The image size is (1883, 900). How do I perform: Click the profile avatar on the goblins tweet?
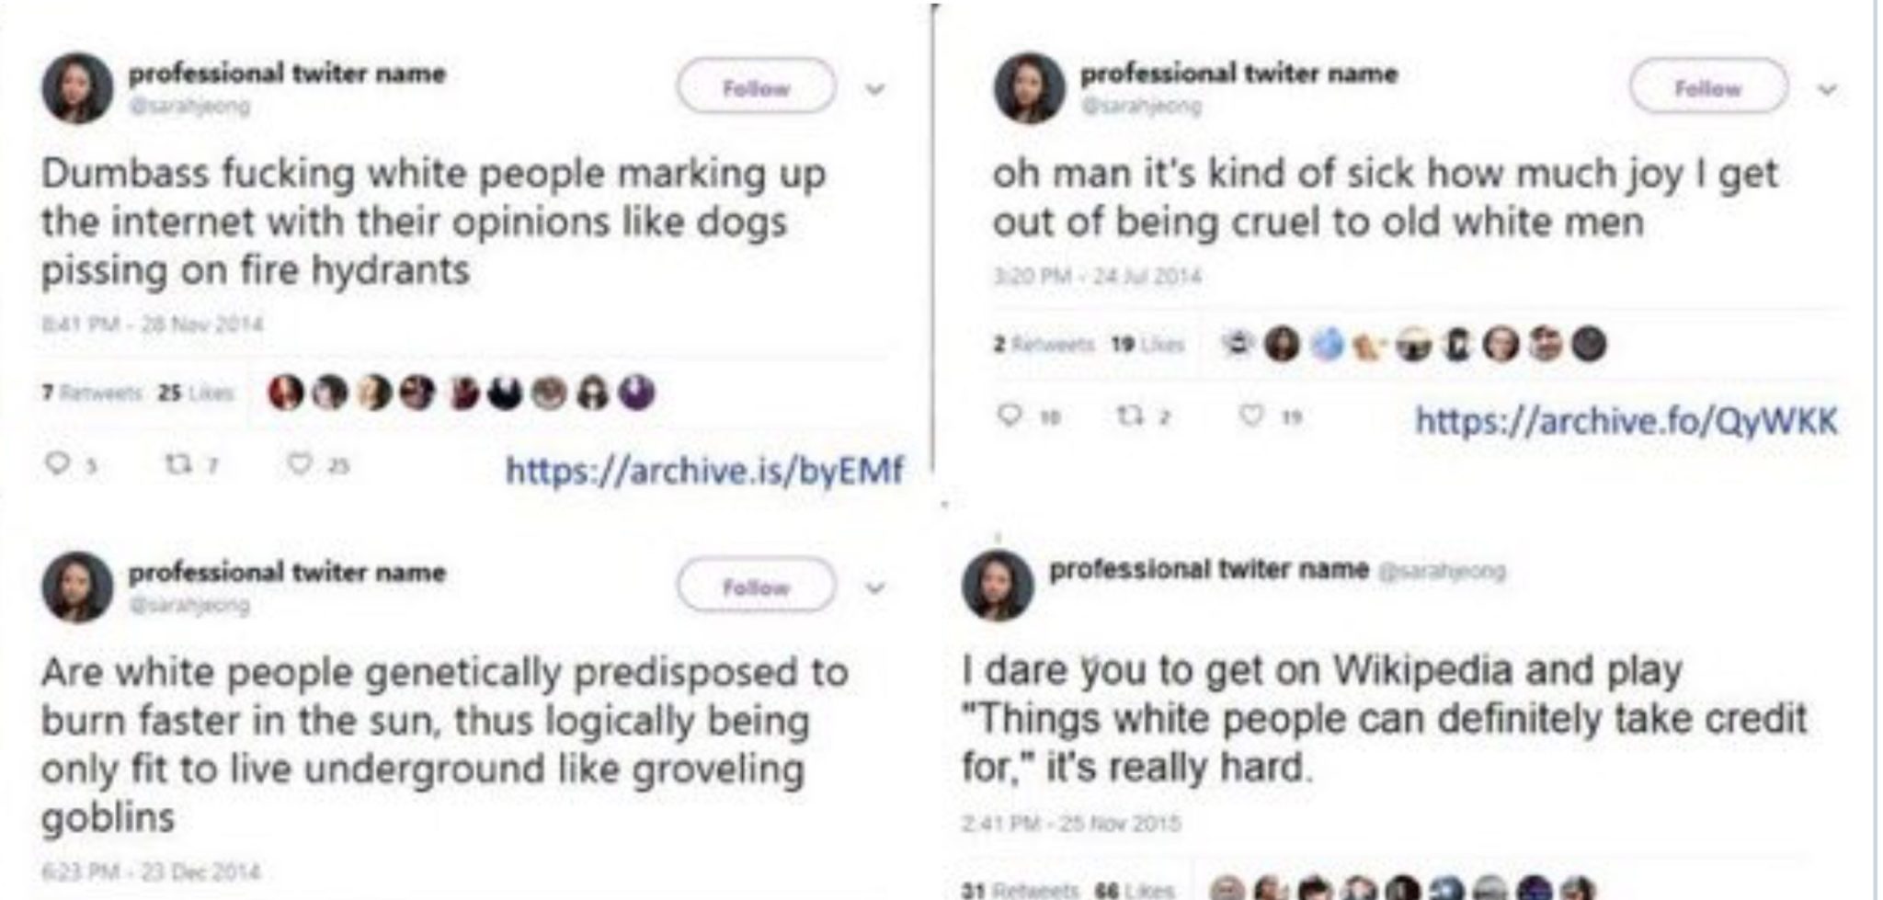(x=77, y=587)
